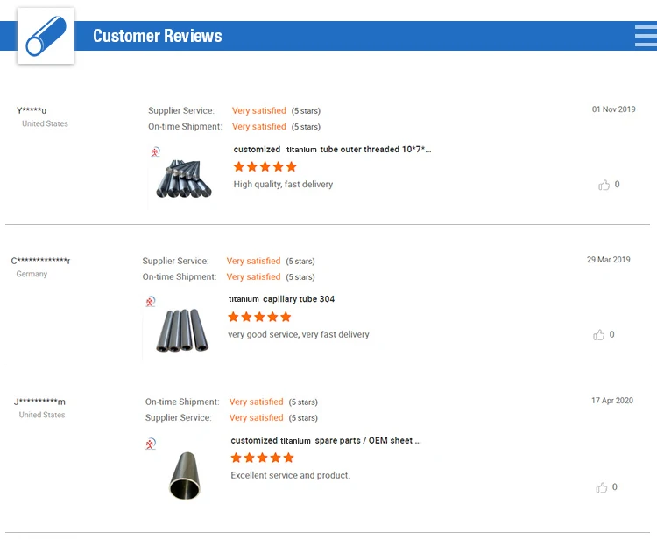This screenshot has height=539, width=657.
Task: Open titanium capillary tube 304 product link
Action: (x=281, y=299)
